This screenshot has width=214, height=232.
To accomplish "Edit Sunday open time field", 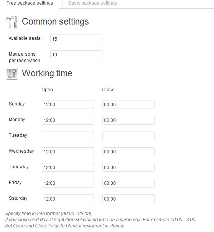I will pos(68,104).
